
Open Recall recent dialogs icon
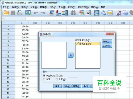[x=28, y=13]
